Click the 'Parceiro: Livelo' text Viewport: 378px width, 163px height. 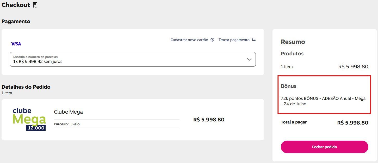pos(67,124)
